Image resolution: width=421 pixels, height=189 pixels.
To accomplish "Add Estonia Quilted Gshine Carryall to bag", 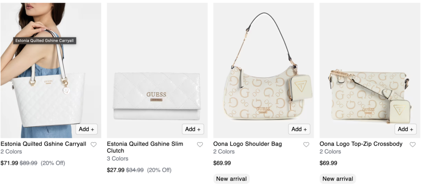I will pyautogui.click(x=86, y=129).
